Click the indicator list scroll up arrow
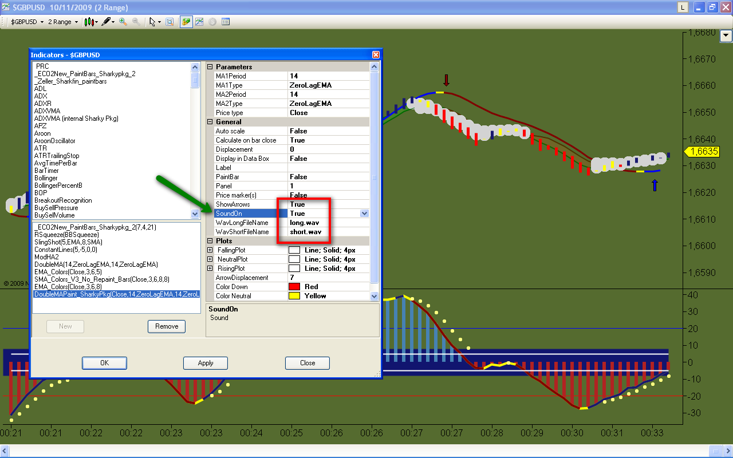 (195, 67)
